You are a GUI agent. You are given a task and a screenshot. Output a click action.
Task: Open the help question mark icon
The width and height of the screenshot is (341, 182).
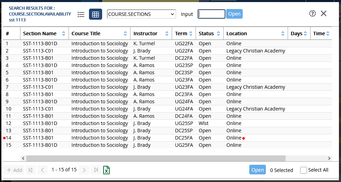[312, 13]
